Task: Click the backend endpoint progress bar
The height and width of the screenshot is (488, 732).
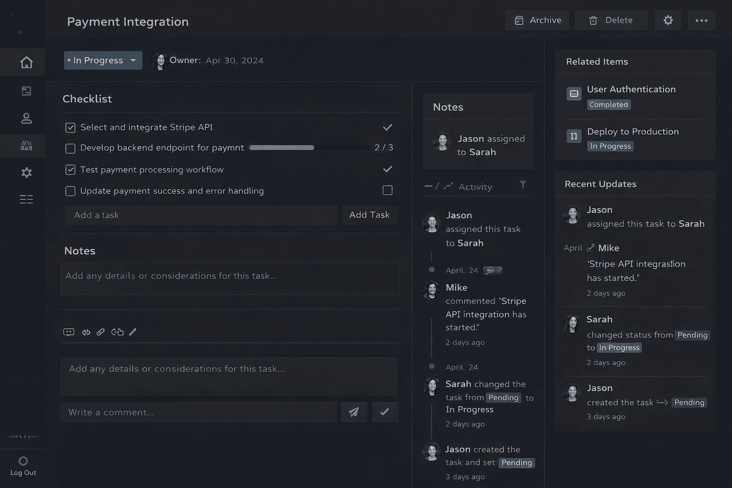Action: [x=309, y=148]
